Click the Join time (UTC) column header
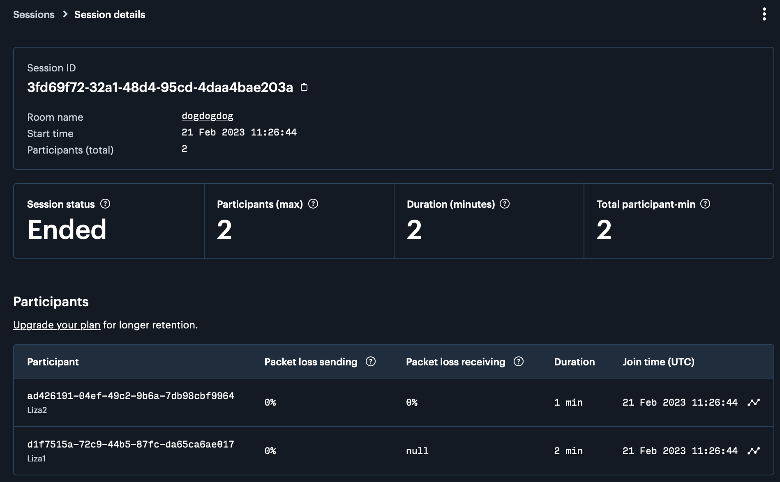Image resolution: width=780 pixels, height=482 pixels. [658, 362]
